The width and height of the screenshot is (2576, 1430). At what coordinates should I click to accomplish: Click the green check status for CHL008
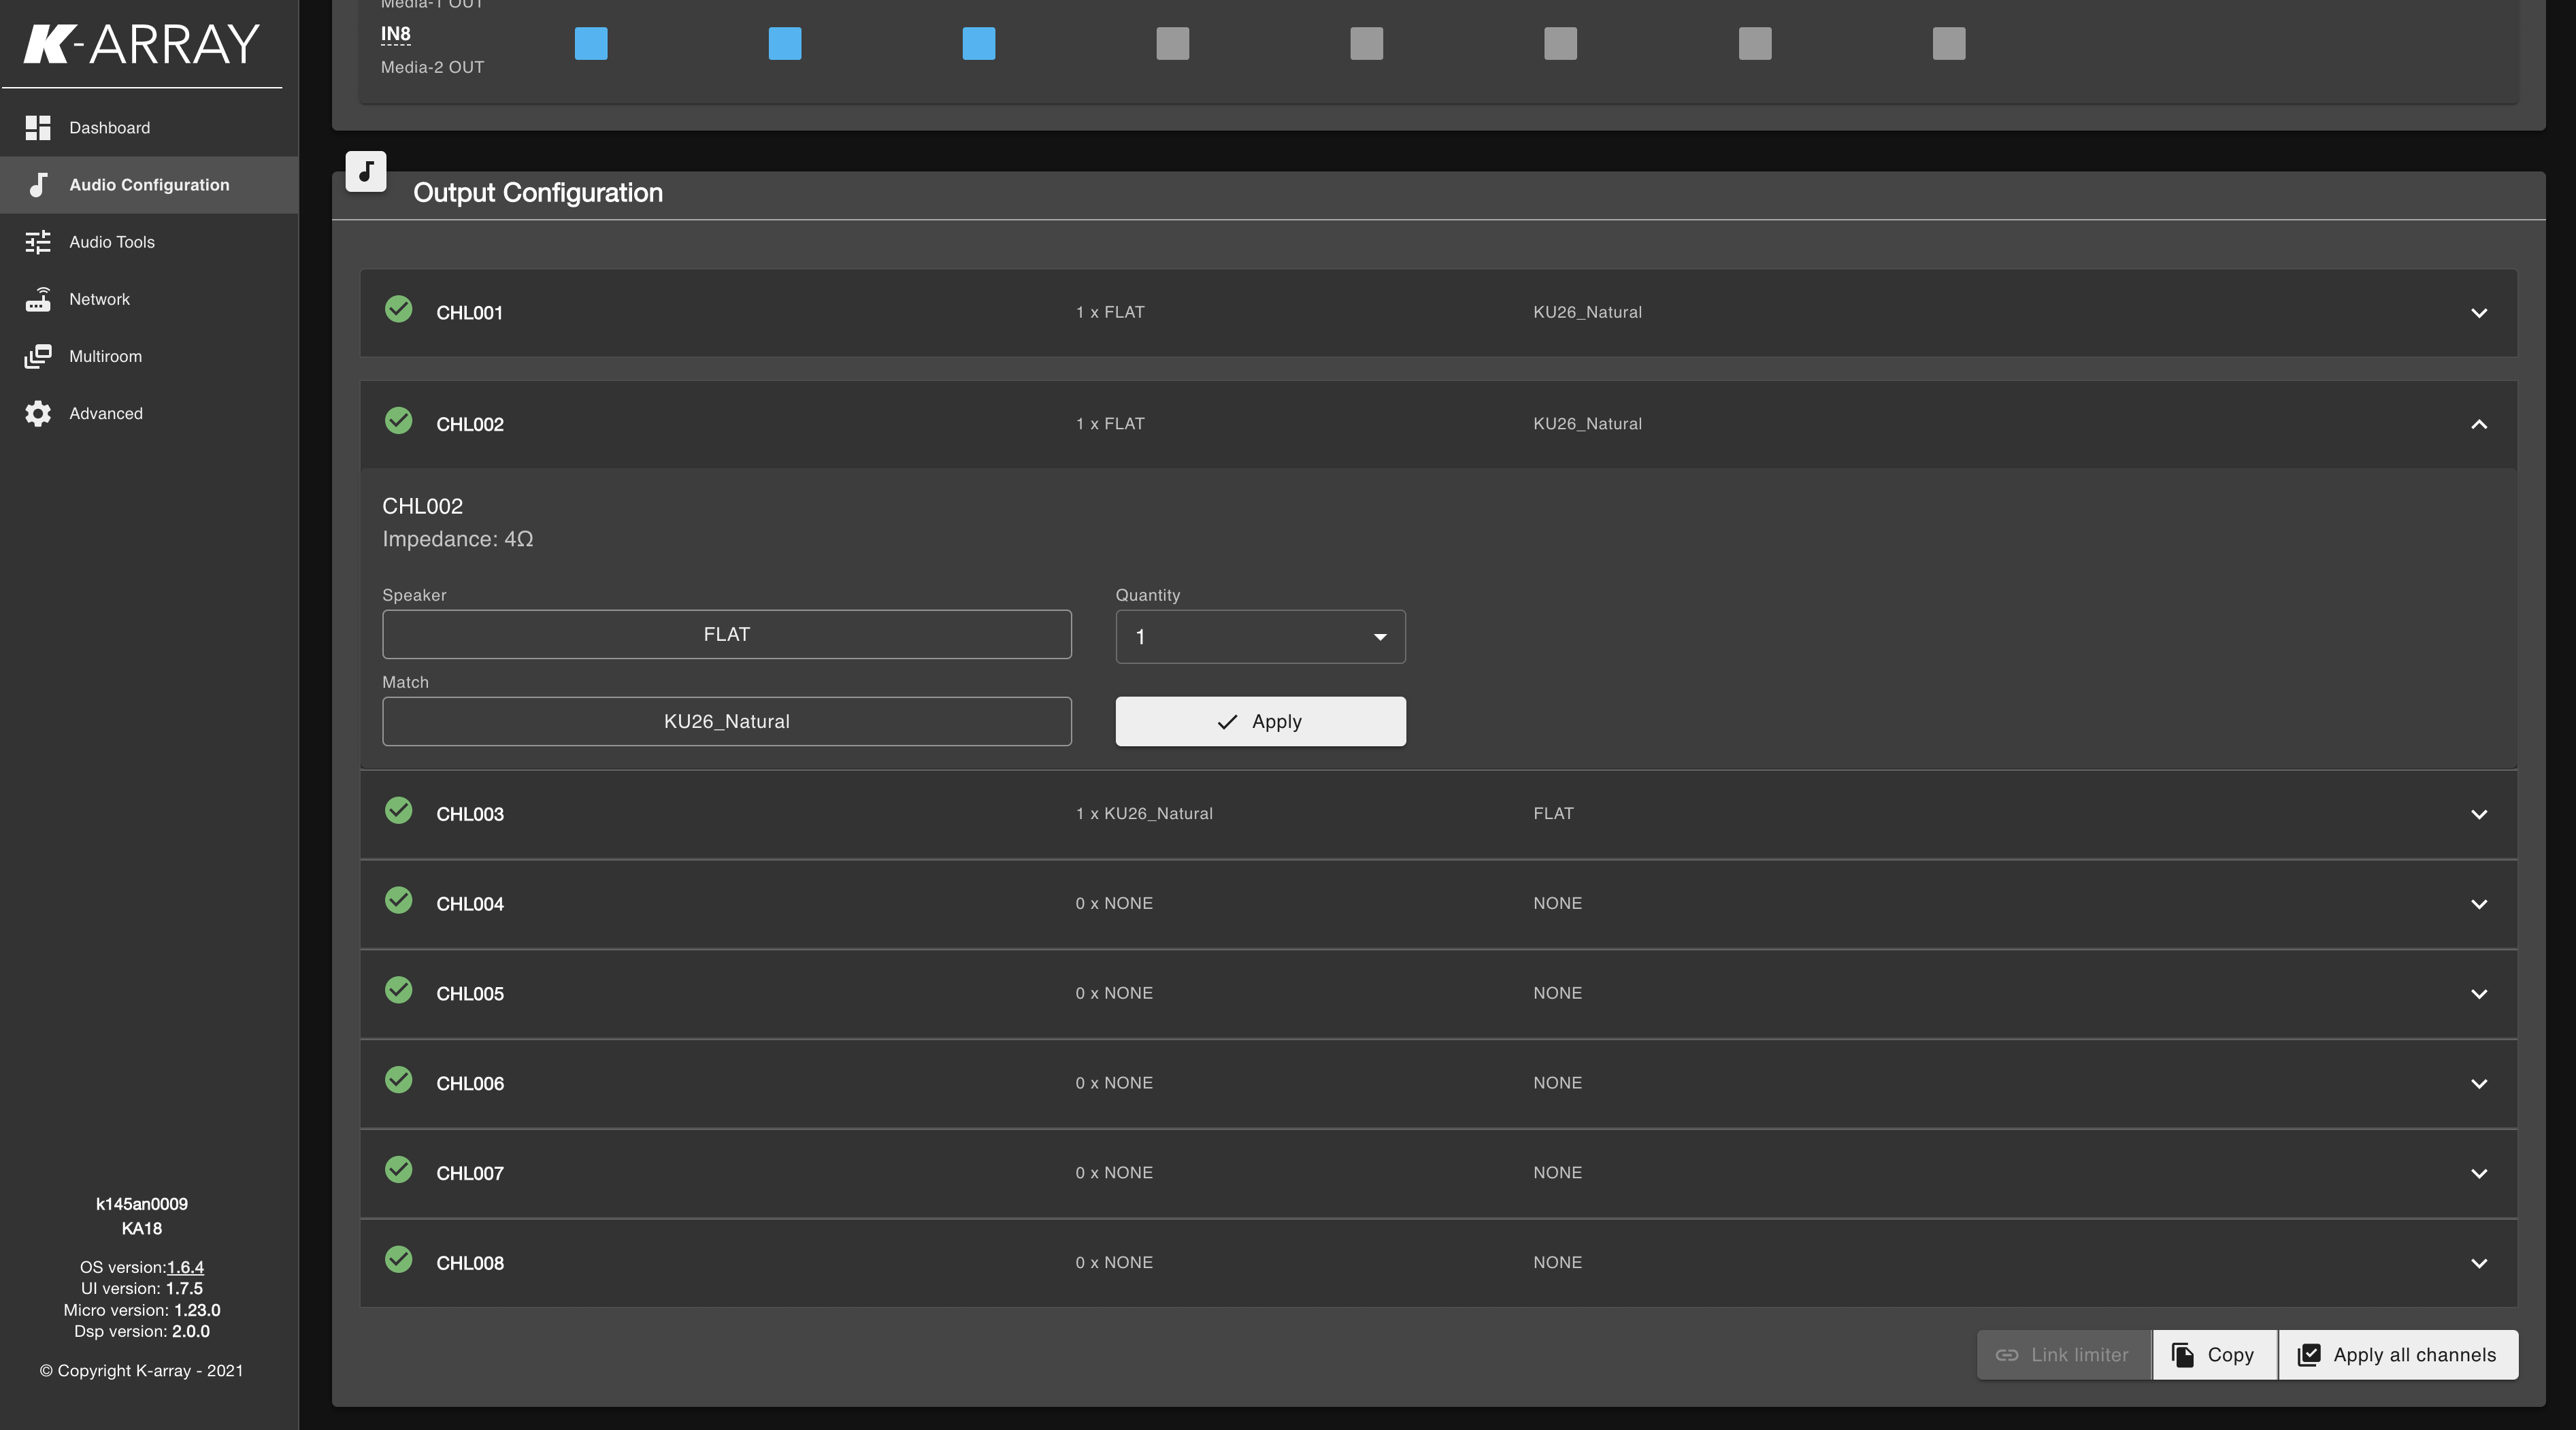click(399, 1260)
